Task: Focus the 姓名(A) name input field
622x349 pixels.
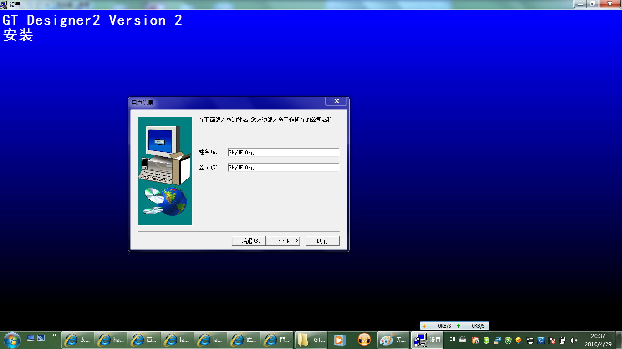Action: point(283,153)
